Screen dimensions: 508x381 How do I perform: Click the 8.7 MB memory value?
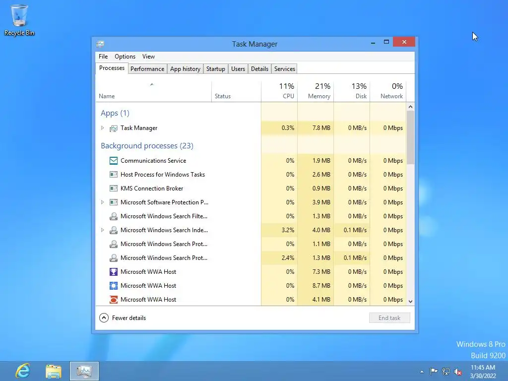coord(321,286)
